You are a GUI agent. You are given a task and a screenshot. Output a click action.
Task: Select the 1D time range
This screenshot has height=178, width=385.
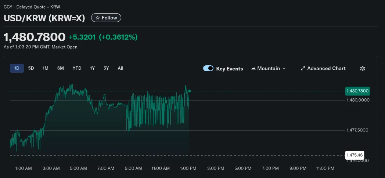coord(17,68)
